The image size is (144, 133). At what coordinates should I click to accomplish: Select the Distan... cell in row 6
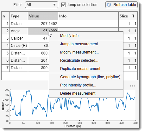pyautogui.click(x=19, y=60)
